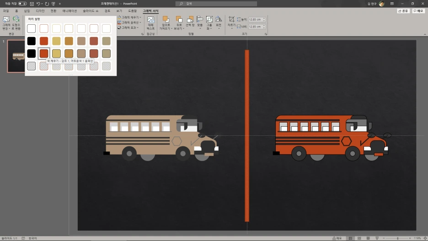The height and width of the screenshot is (241, 428).
Task: Click the Redo icon
Action: point(47,4)
